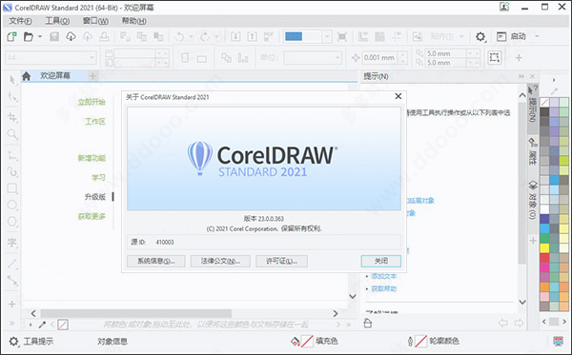Screen dimensions: 572x355
Task: Open the 工作区 welcome link
Action: pyautogui.click(x=95, y=121)
